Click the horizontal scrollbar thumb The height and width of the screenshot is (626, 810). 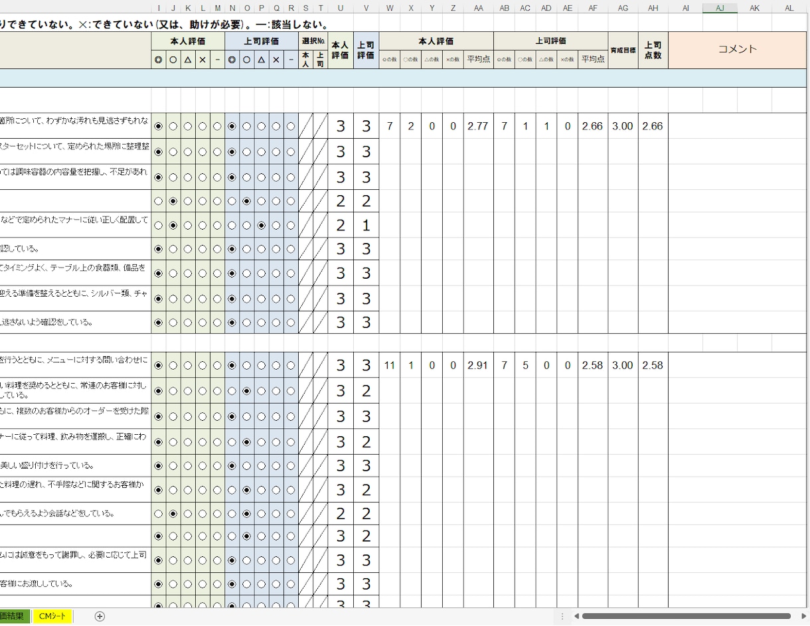[685, 617]
